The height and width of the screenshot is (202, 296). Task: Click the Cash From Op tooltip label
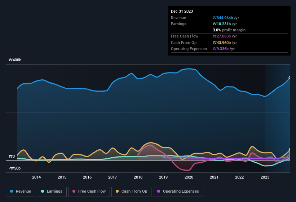184,43
